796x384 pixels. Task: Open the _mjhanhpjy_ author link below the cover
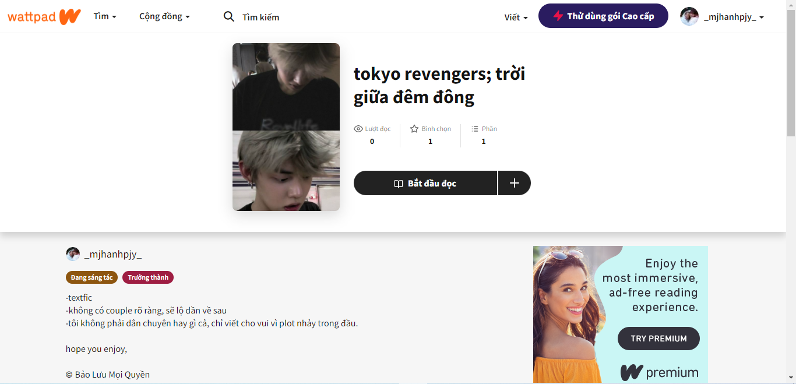click(x=113, y=254)
